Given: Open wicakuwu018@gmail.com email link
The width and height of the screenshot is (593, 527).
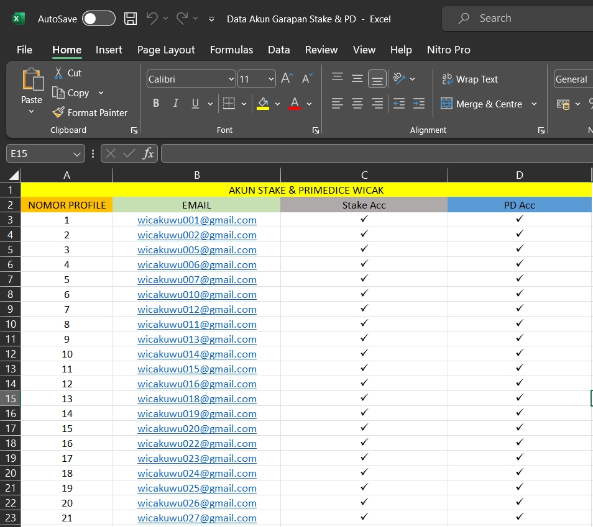Looking at the screenshot, I should pos(196,399).
